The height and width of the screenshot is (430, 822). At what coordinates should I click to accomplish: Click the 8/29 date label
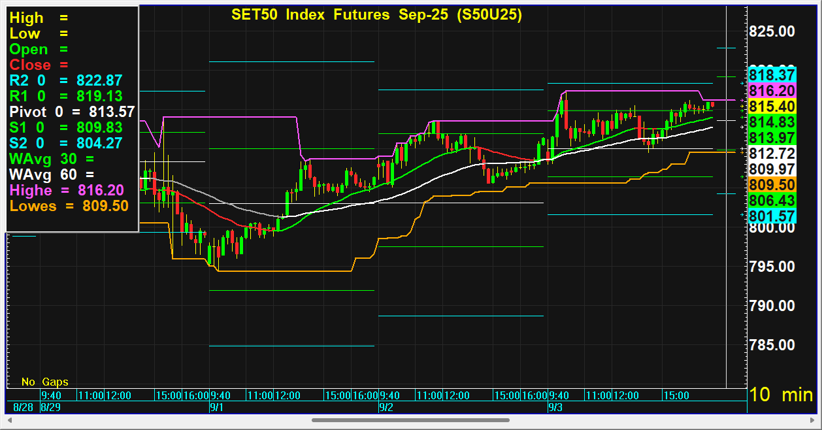coord(51,407)
